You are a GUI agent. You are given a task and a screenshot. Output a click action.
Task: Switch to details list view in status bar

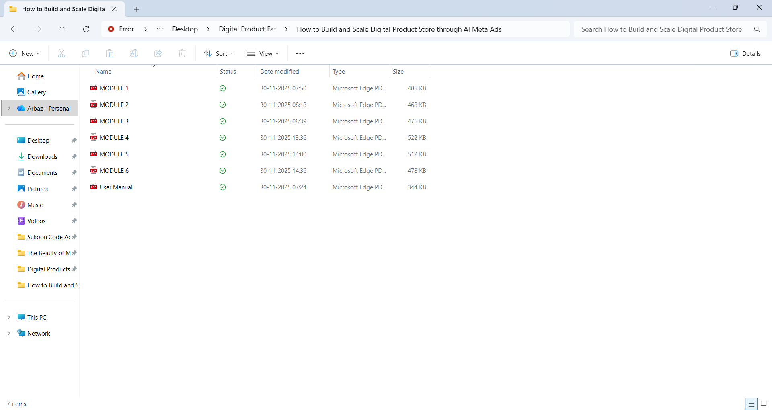click(x=751, y=404)
